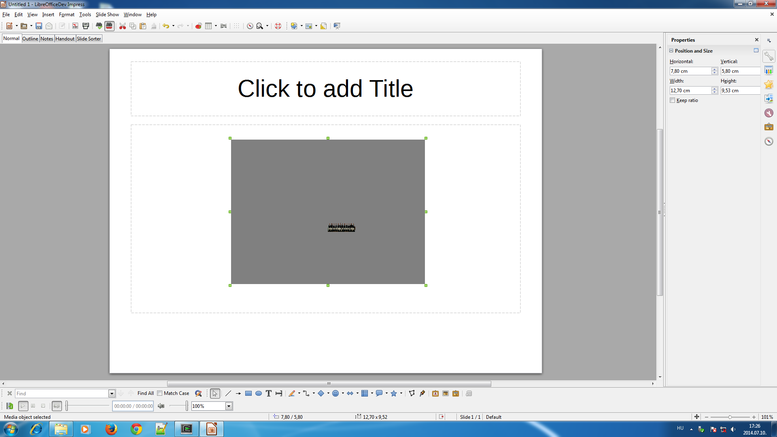Click the Line drawing tool
The height and width of the screenshot is (437, 777).
tap(228, 393)
